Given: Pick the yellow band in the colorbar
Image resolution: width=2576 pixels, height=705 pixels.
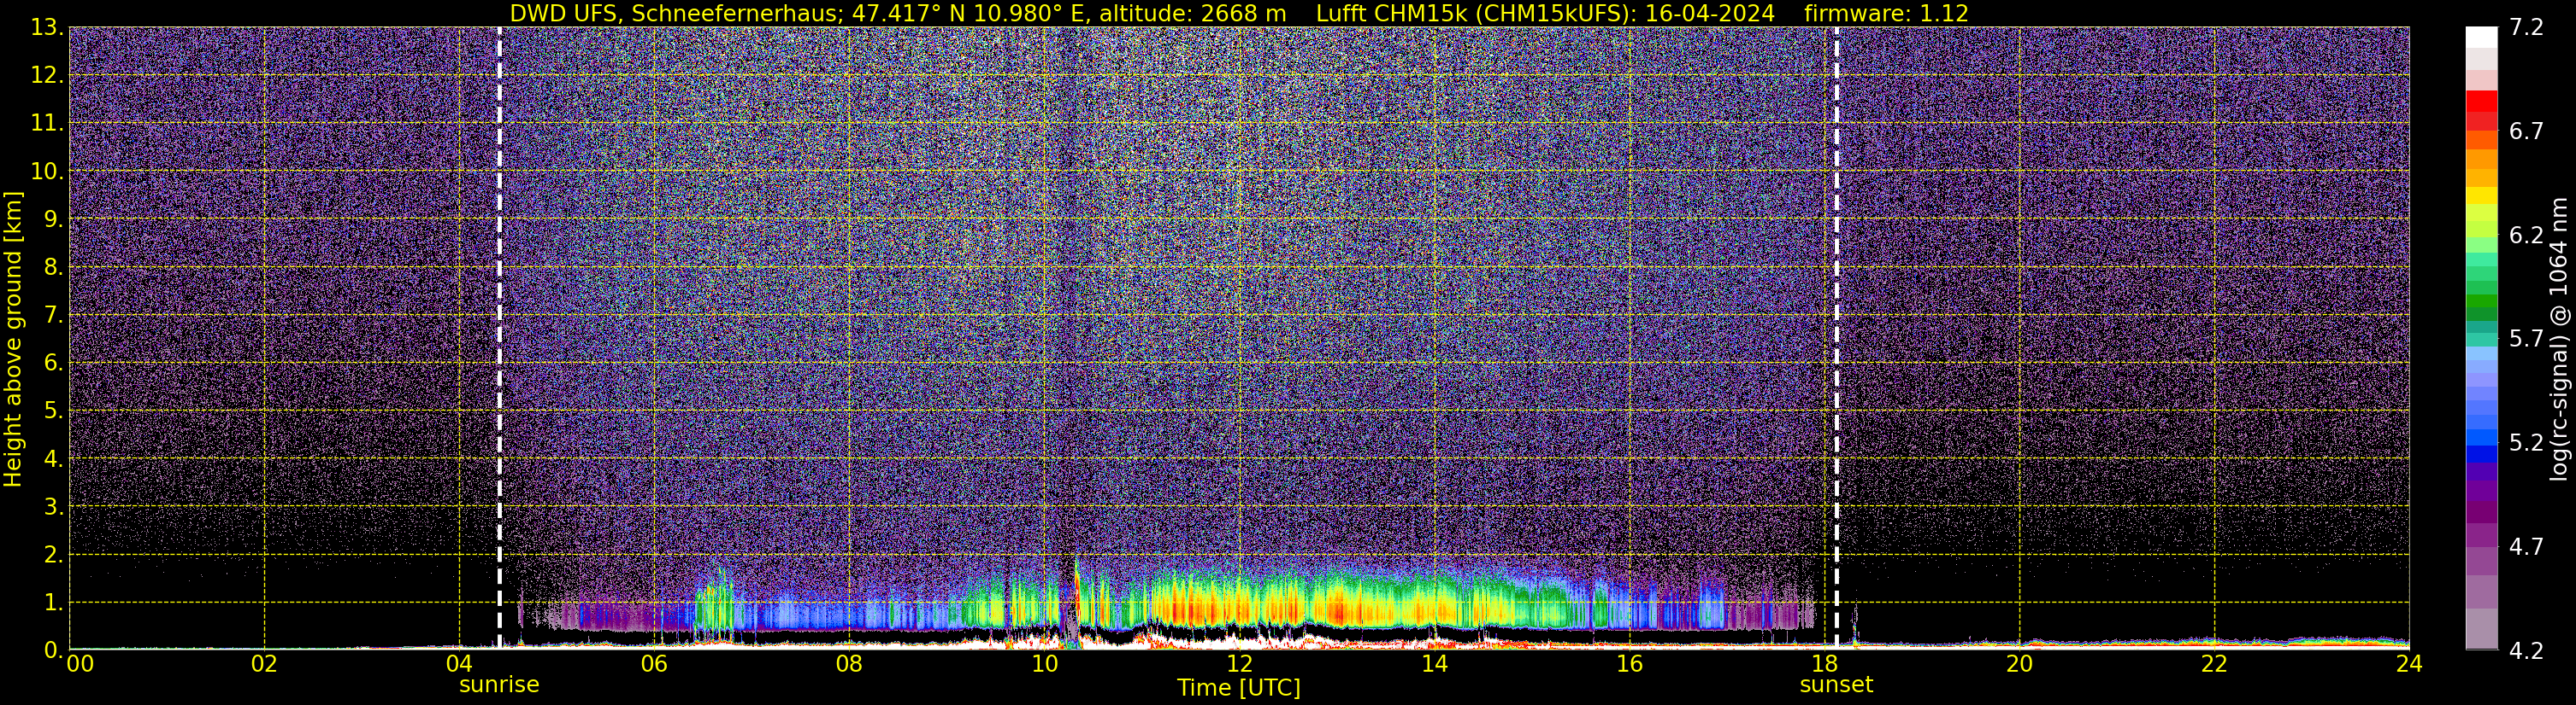Looking at the screenshot, I should click(x=2481, y=195).
